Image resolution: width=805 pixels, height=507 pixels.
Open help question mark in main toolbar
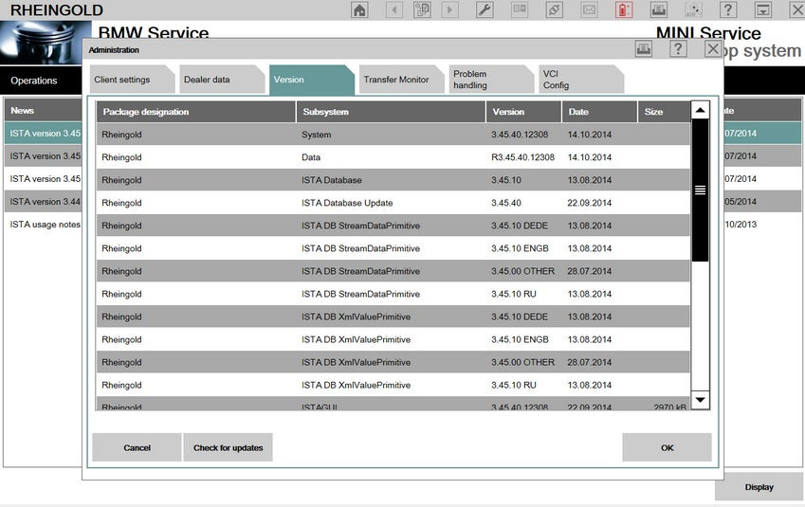727,10
